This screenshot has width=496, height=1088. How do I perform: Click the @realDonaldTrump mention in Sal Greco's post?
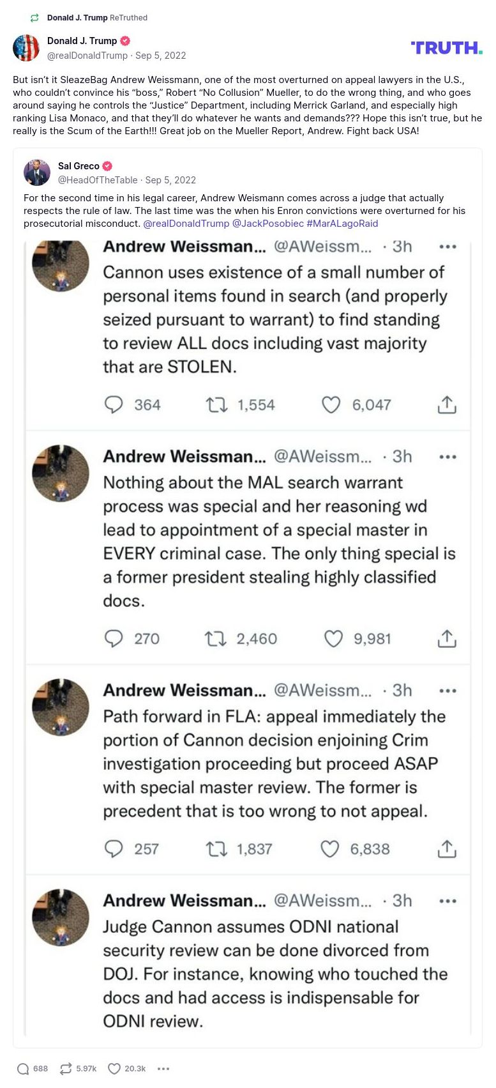186,224
